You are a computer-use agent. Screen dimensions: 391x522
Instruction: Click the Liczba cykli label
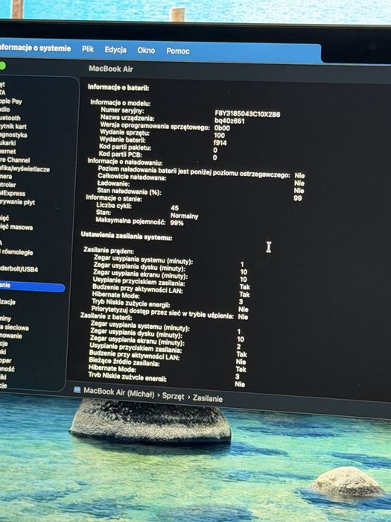coord(114,206)
